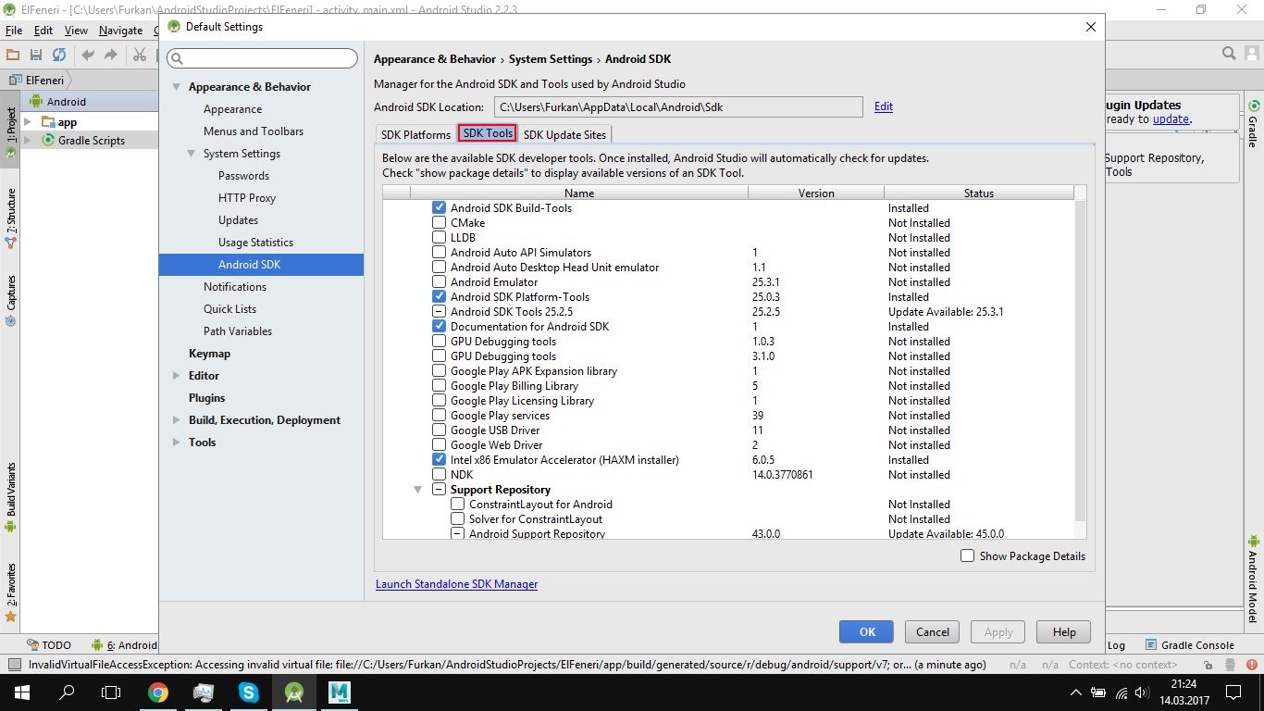Check the CMake checkbox

coord(439,223)
